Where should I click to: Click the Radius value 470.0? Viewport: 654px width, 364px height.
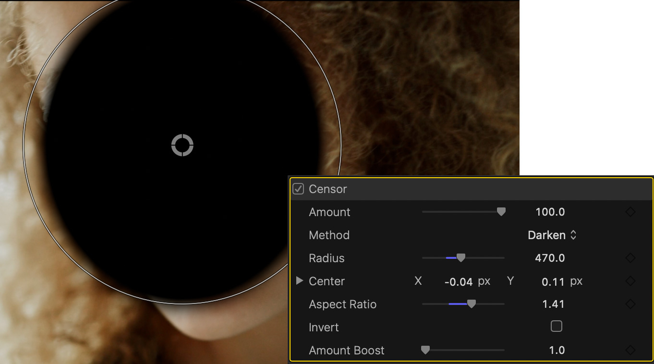[x=550, y=258]
